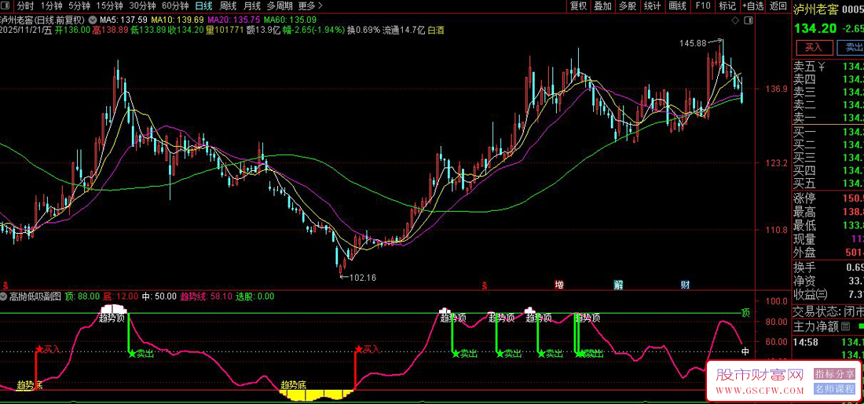The height and width of the screenshot is (404, 864).
Task: Expand the 更多 periods menu
Action: point(310,6)
